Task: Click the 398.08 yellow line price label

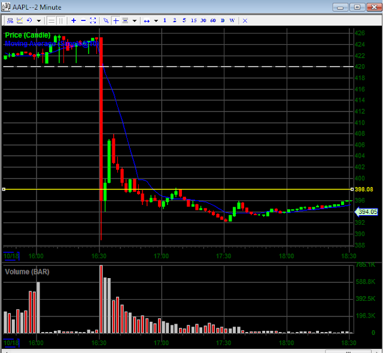Action: (x=364, y=189)
